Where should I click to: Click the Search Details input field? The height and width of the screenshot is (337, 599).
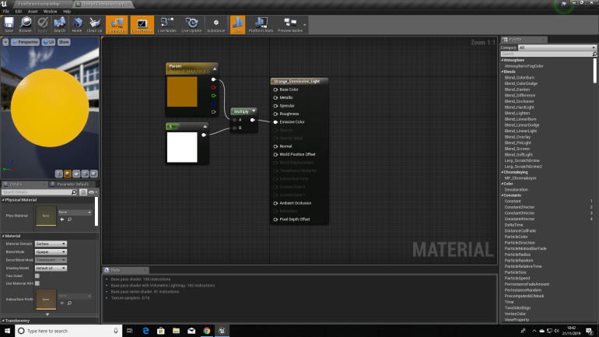pyautogui.click(x=37, y=192)
